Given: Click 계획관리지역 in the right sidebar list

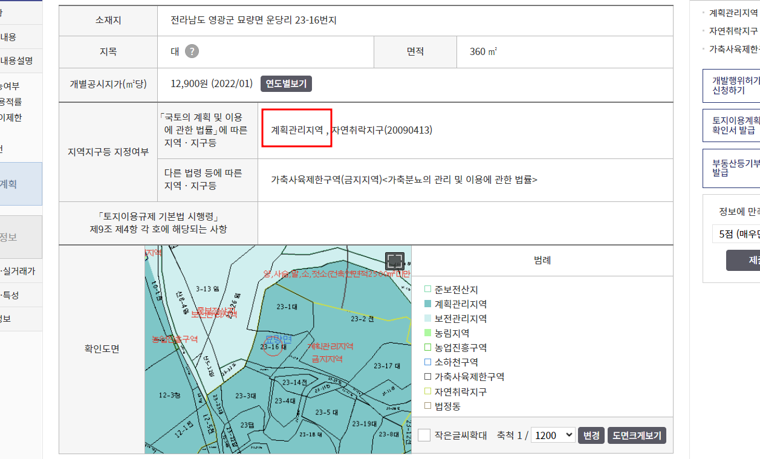Looking at the screenshot, I should 733,13.
